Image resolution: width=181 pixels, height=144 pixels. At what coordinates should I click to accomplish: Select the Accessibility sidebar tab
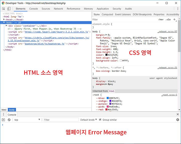173,14
